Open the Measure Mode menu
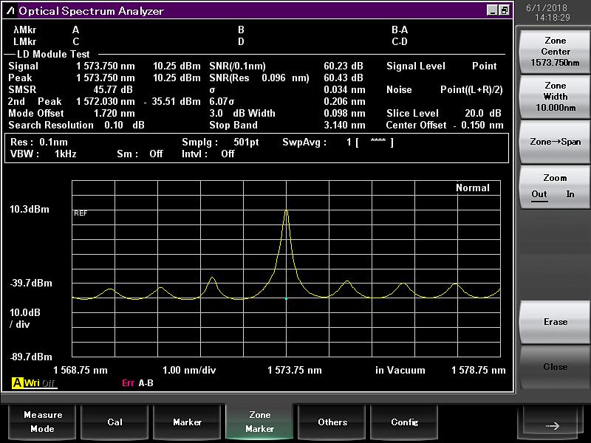Viewport: 591px width, 443px height. [43, 422]
